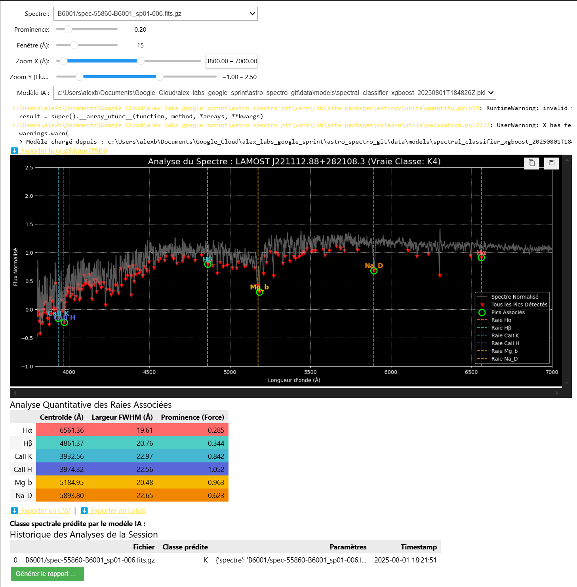Toggle the 'Tous les Pics Détectés' legend entry
This screenshot has height=587, width=577.
click(x=519, y=305)
